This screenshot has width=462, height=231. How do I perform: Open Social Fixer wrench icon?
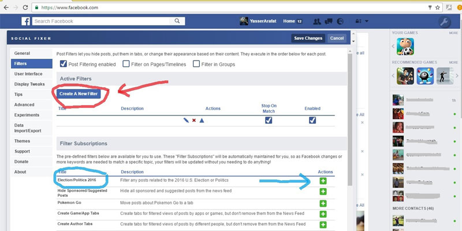[x=444, y=22]
